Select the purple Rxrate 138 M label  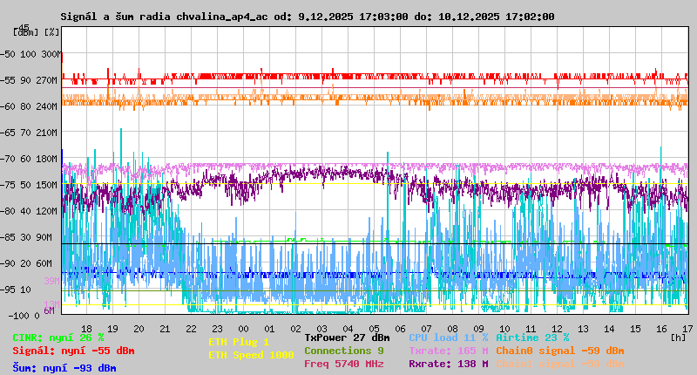448,364
